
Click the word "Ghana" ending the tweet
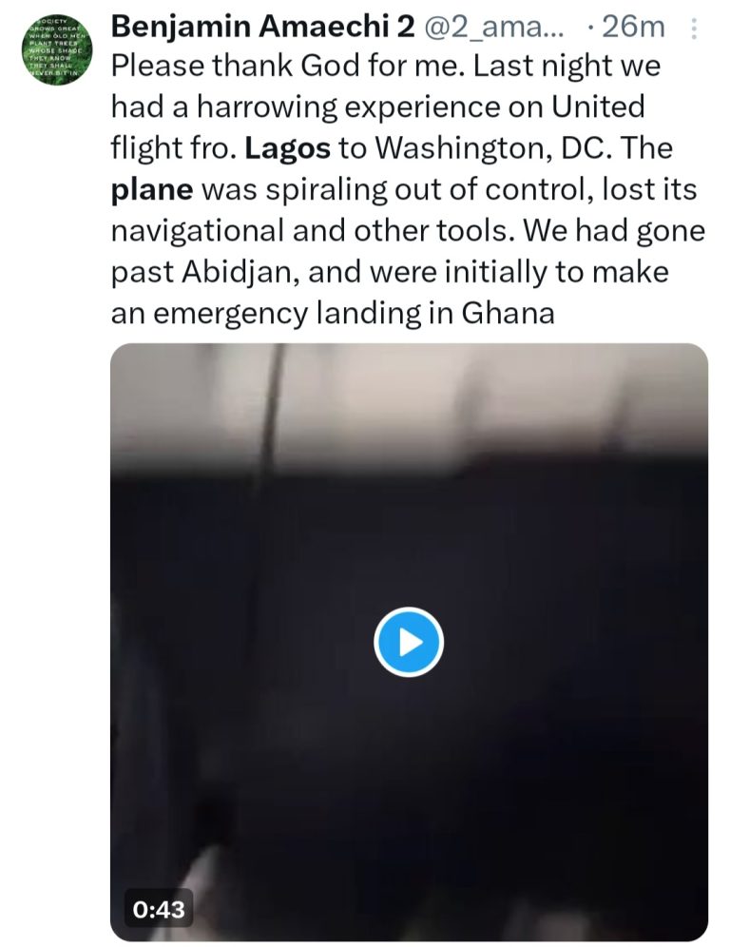click(508, 313)
